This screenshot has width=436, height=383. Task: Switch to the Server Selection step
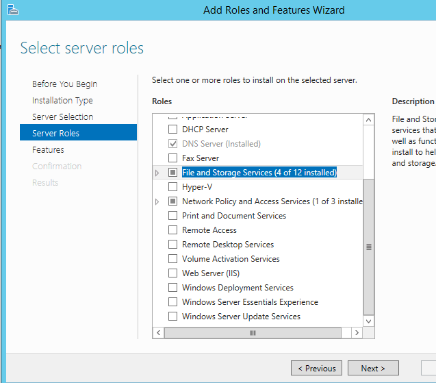62,117
